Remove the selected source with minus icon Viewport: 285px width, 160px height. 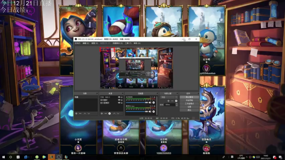(x=105, y=113)
